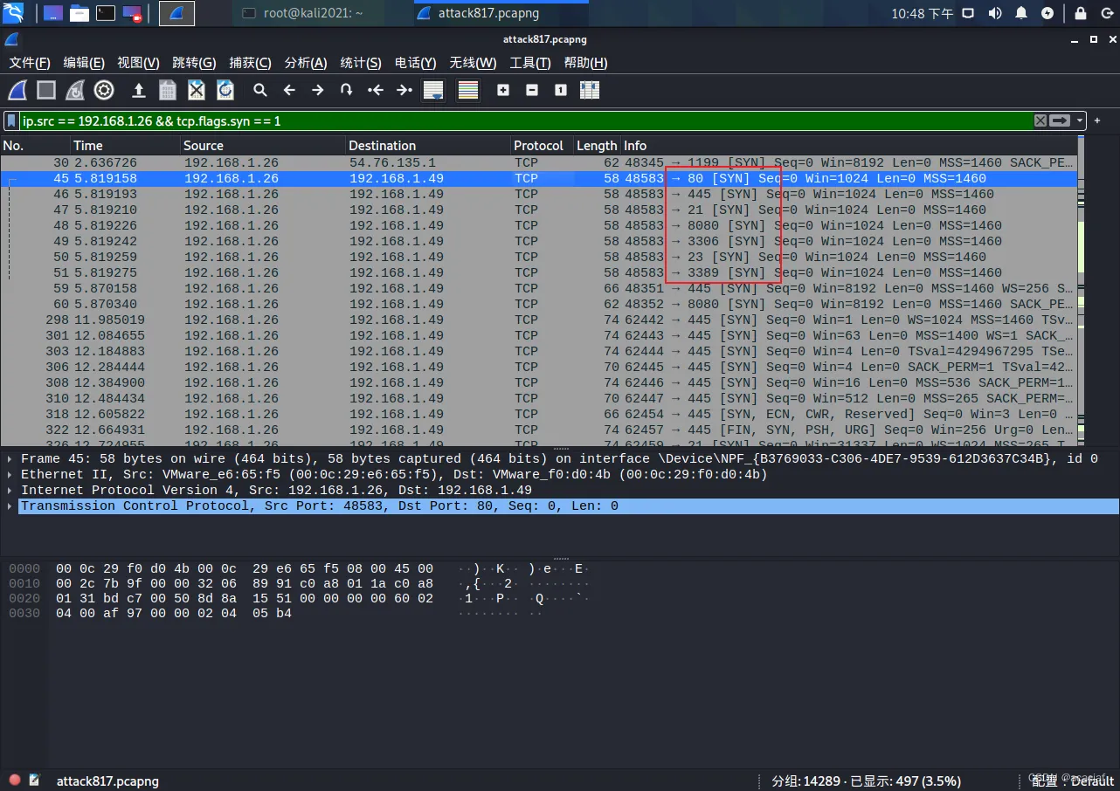Select packet 318 with SYN, ECN, CWR flags
Image resolution: width=1120 pixels, height=791 pixels.
(538, 414)
